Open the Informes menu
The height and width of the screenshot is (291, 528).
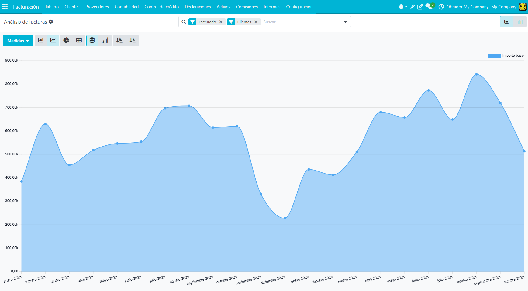[x=272, y=7]
